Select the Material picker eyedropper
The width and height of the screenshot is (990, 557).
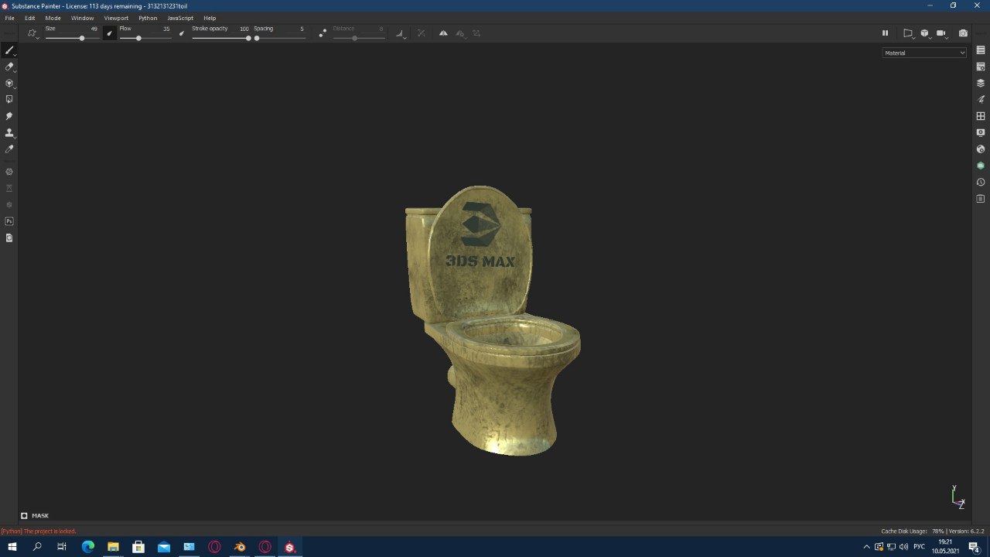point(9,149)
